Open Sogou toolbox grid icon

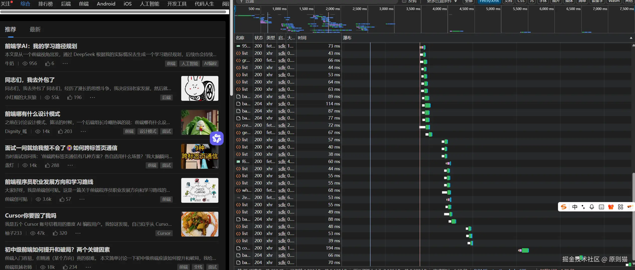620,207
